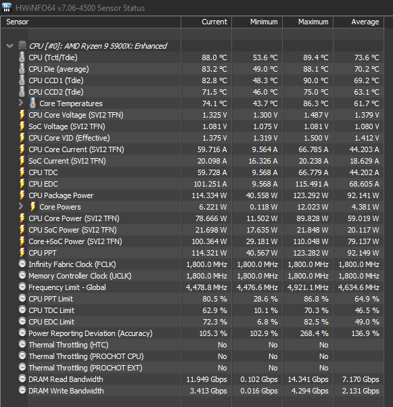Click the 1,800.0 MHz current UCLK value
The height and width of the screenshot is (407, 393).
206,276
